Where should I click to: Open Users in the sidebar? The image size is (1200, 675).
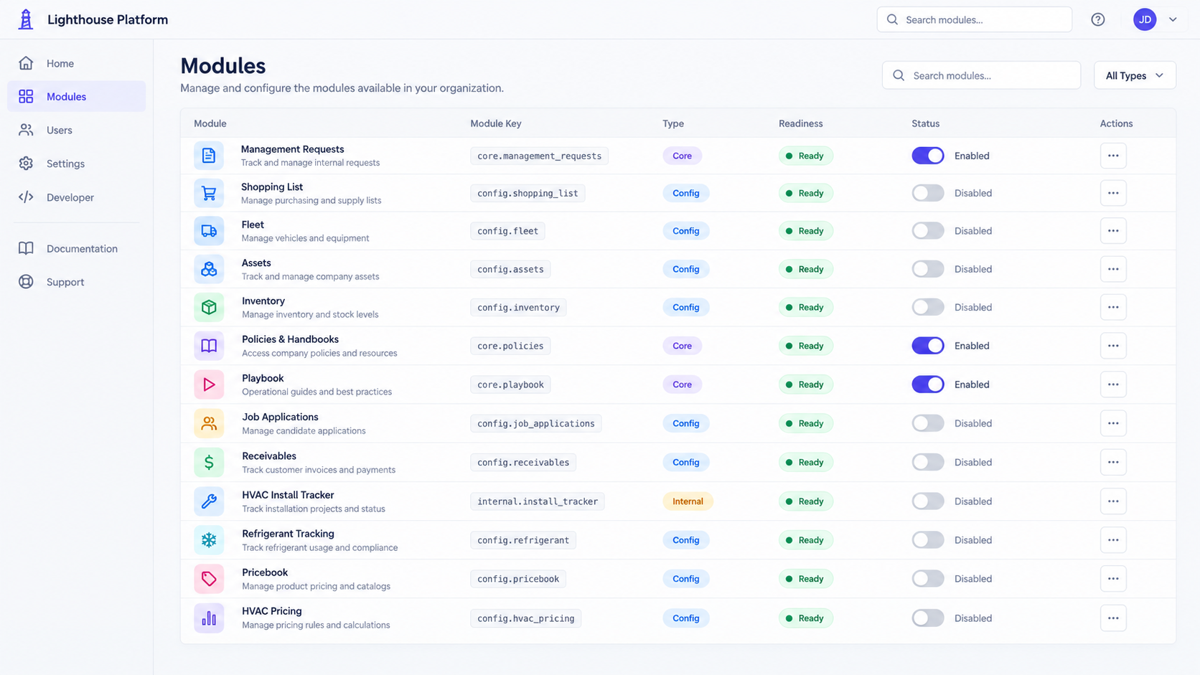[x=76, y=130]
